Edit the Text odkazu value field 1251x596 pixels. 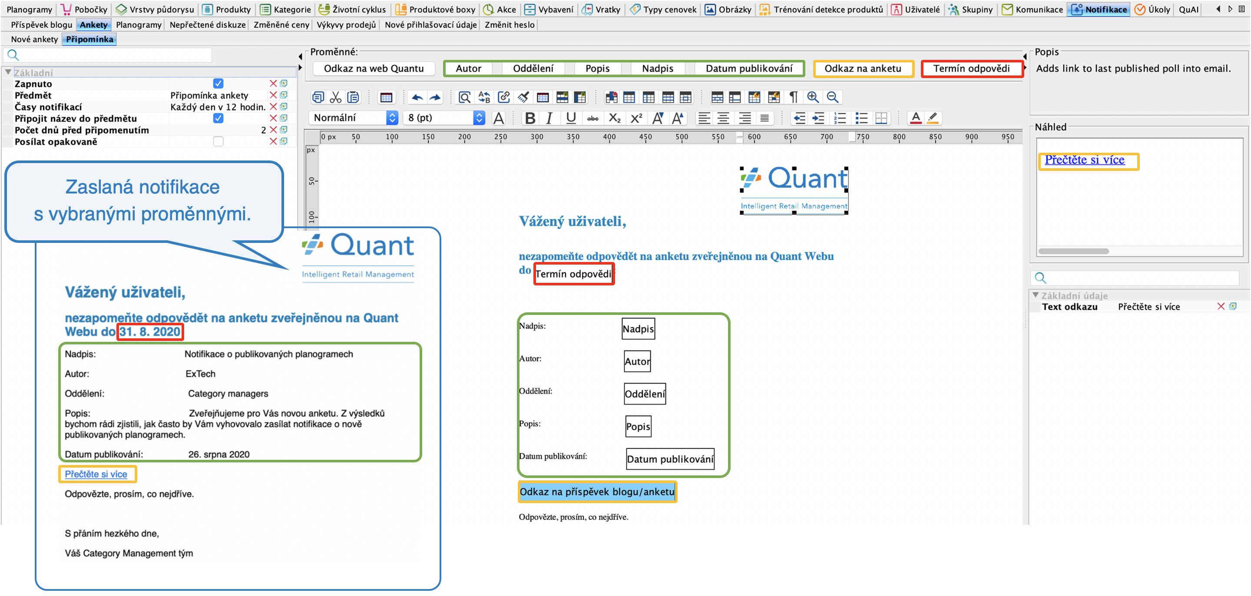(x=1164, y=307)
